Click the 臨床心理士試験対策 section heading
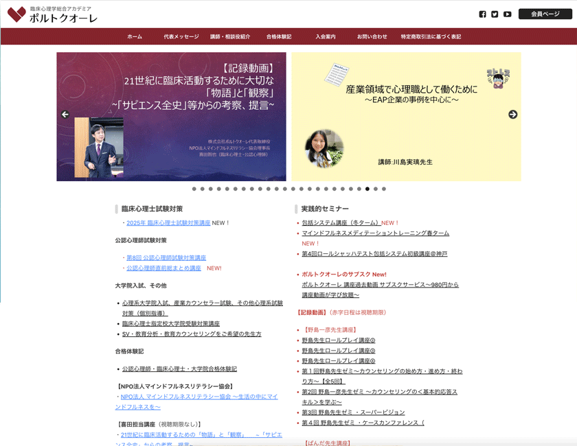The height and width of the screenshot is (446, 577). coord(152,209)
